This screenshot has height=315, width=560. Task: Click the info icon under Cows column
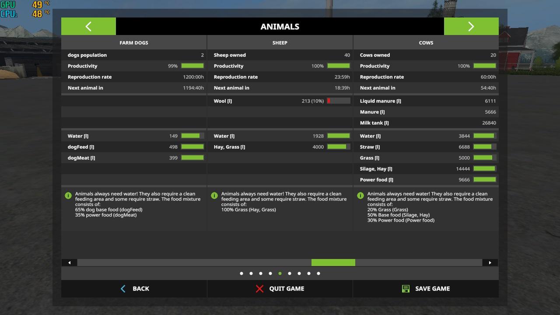[360, 196]
